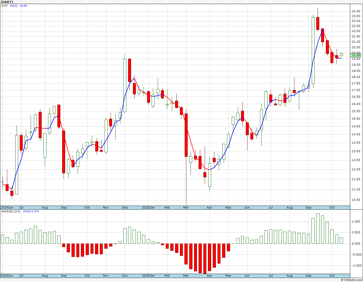Click the 11.00 price axis label
363x282 pixels.
(356, 189)
